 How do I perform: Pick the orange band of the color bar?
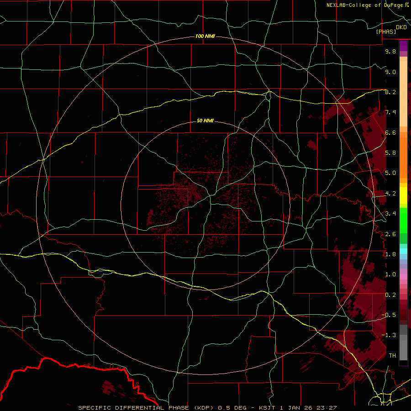(x=403, y=158)
